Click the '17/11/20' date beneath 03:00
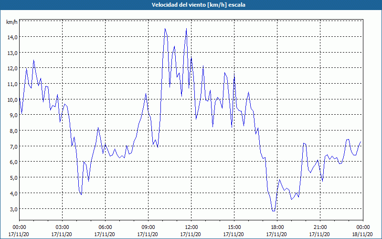The image size is (382, 239). point(62,234)
